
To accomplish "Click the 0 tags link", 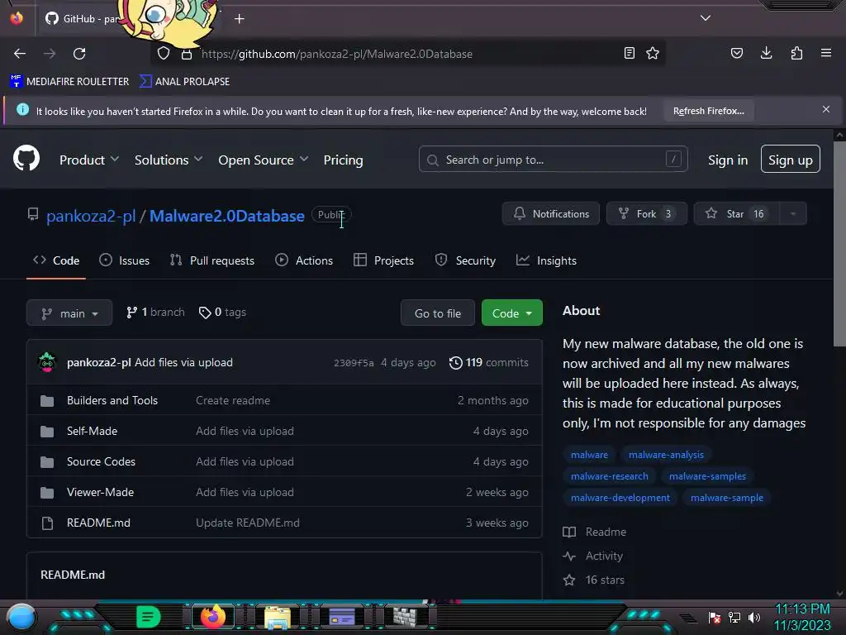I will coord(222,312).
